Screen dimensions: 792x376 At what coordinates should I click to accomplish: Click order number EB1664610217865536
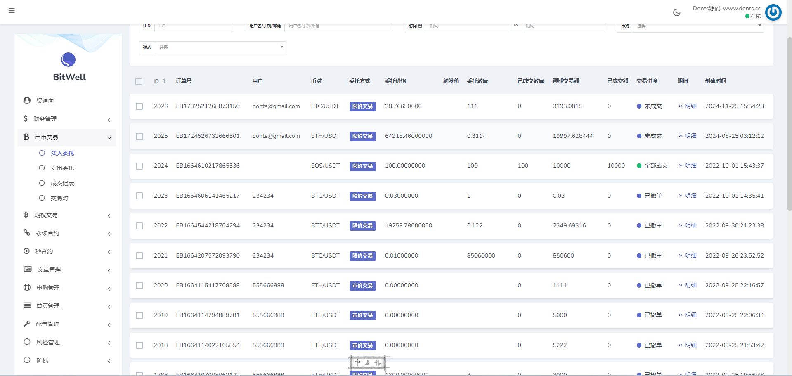point(208,166)
